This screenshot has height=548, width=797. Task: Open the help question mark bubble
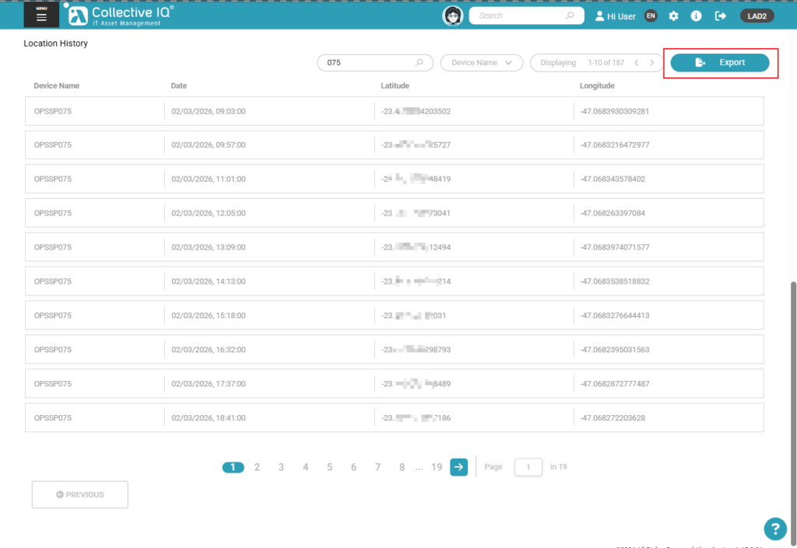coord(774,529)
